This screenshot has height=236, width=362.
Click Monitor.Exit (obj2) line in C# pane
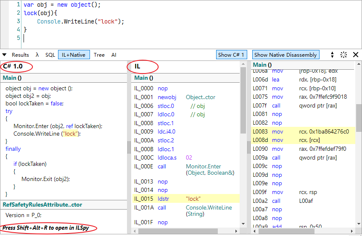[46, 179]
